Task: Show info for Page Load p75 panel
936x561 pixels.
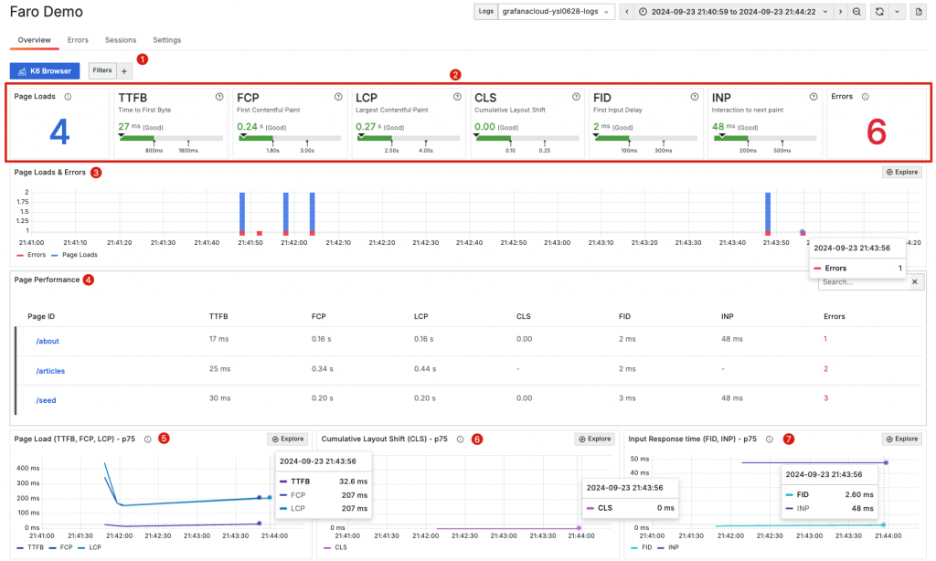Action: coord(147,439)
